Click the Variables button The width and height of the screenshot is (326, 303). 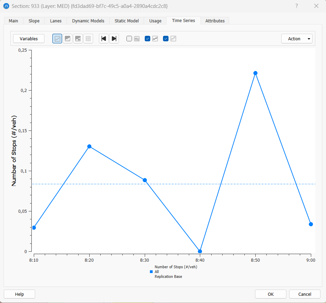(29, 39)
